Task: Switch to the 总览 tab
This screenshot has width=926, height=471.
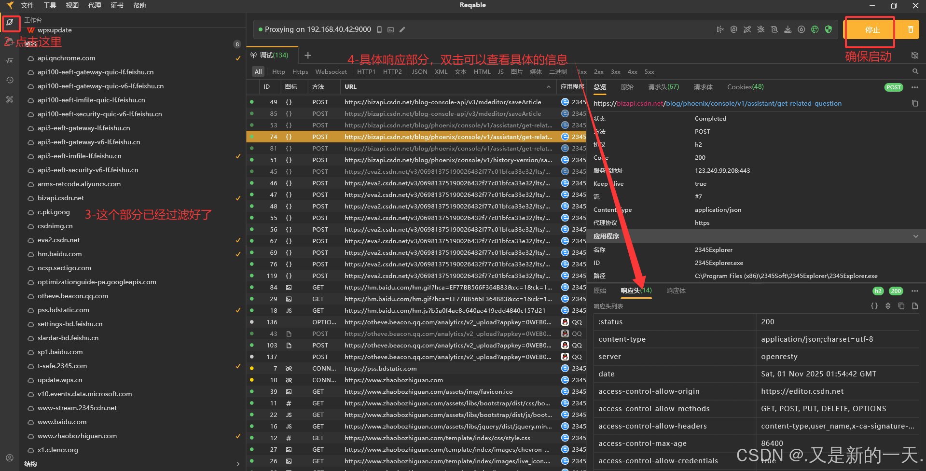Action: 600,87
